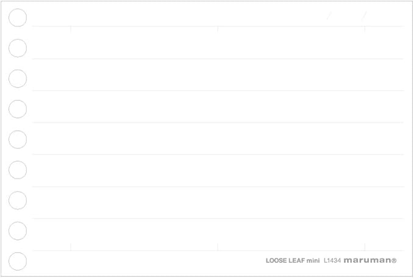
Task: Click the second date slash at top right
Action: pyautogui.click(x=364, y=16)
